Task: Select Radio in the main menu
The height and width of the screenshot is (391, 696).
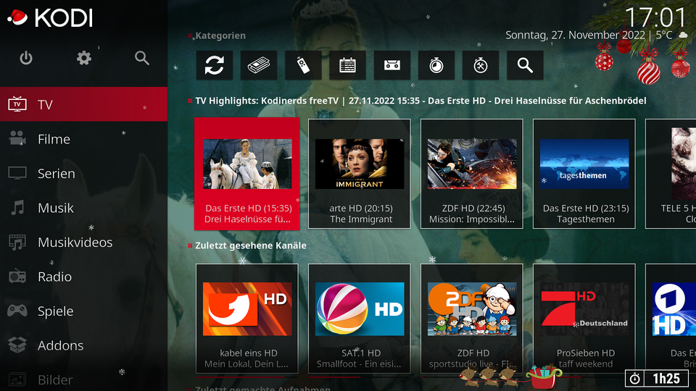Action: pos(84,277)
